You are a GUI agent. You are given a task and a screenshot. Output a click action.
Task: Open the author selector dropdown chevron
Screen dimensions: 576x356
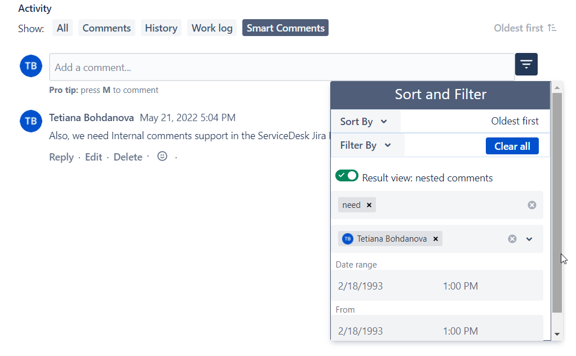pyautogui.click(x=529, y=239)
